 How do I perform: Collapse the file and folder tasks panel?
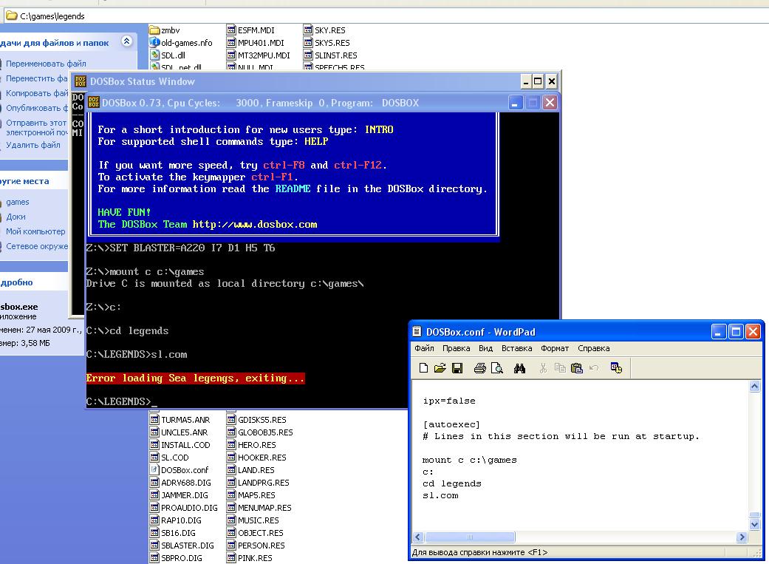click(x=126, y=42)
